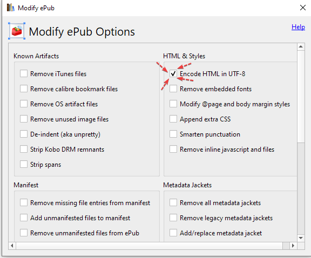Click the horizontal scrollbar right arrow

click(293, 246)
